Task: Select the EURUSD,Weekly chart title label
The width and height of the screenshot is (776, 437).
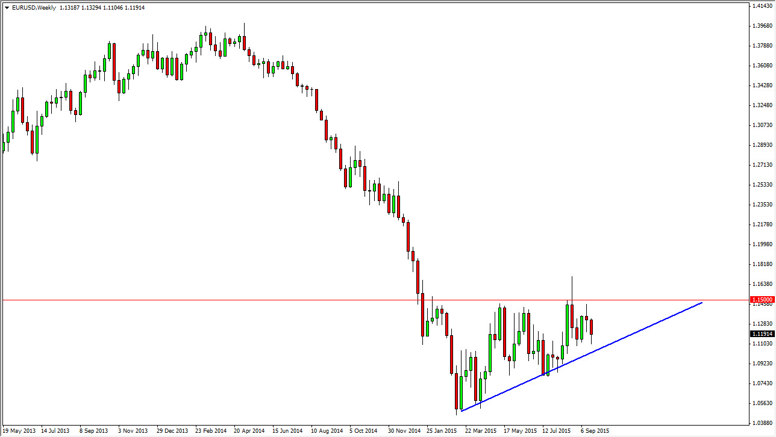Action: point(33,8)
